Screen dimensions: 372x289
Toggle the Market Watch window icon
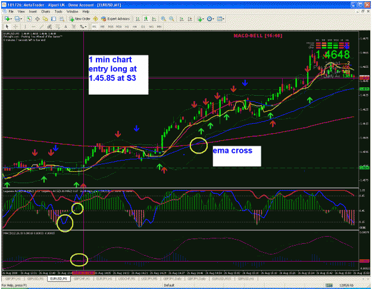click(x=29, y=18)
